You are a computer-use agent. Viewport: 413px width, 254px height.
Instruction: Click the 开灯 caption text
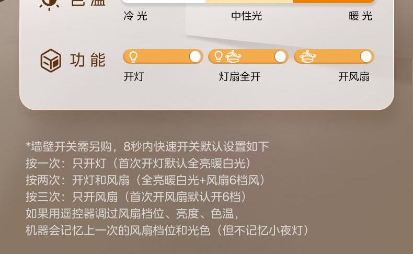(x=134, y=77)
